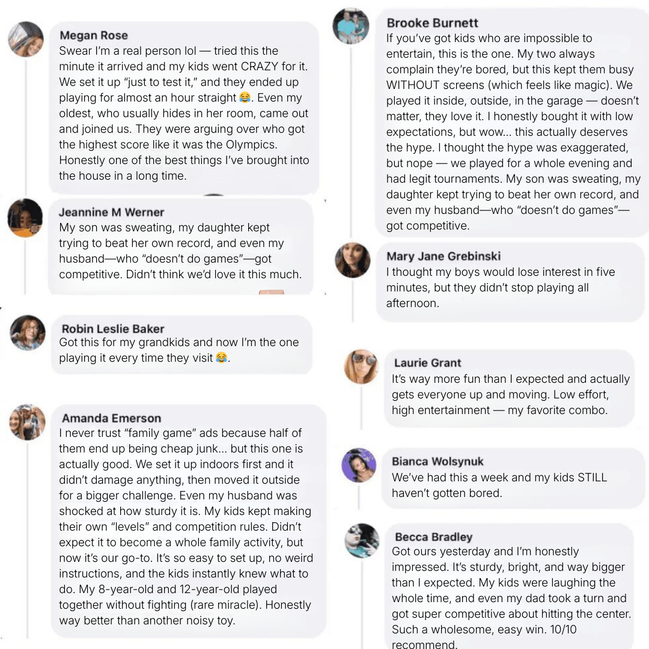
Task: Click Brooke Burnett's avatar
Action: (351, 26)
